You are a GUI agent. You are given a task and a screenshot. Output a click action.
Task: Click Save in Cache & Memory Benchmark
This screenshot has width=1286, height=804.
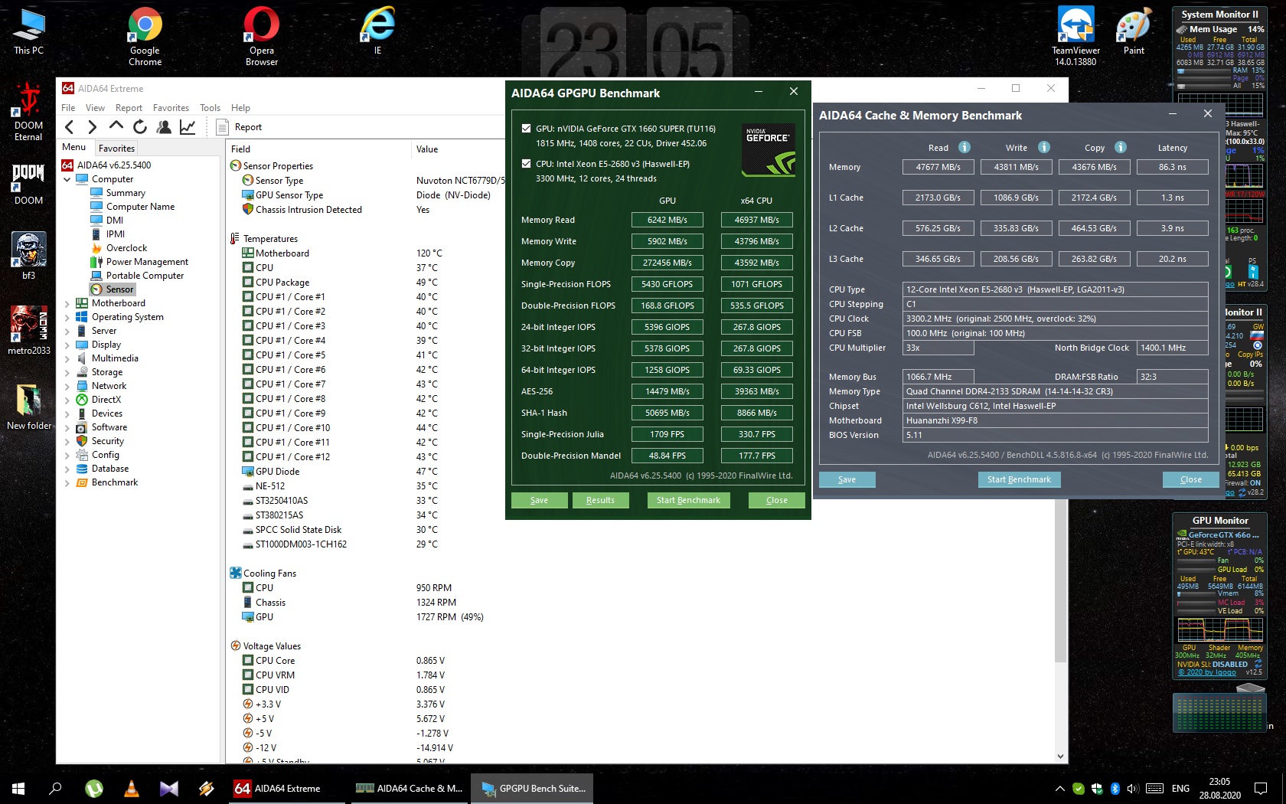847,479
